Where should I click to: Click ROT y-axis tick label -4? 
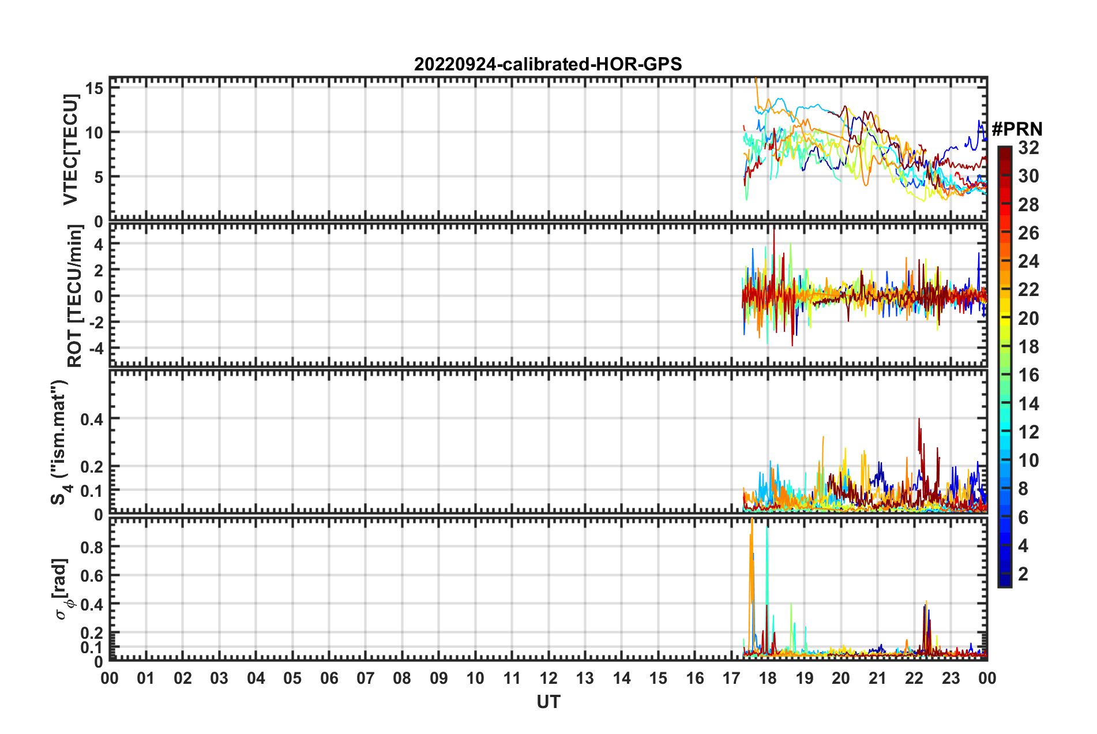click(95, 349)
